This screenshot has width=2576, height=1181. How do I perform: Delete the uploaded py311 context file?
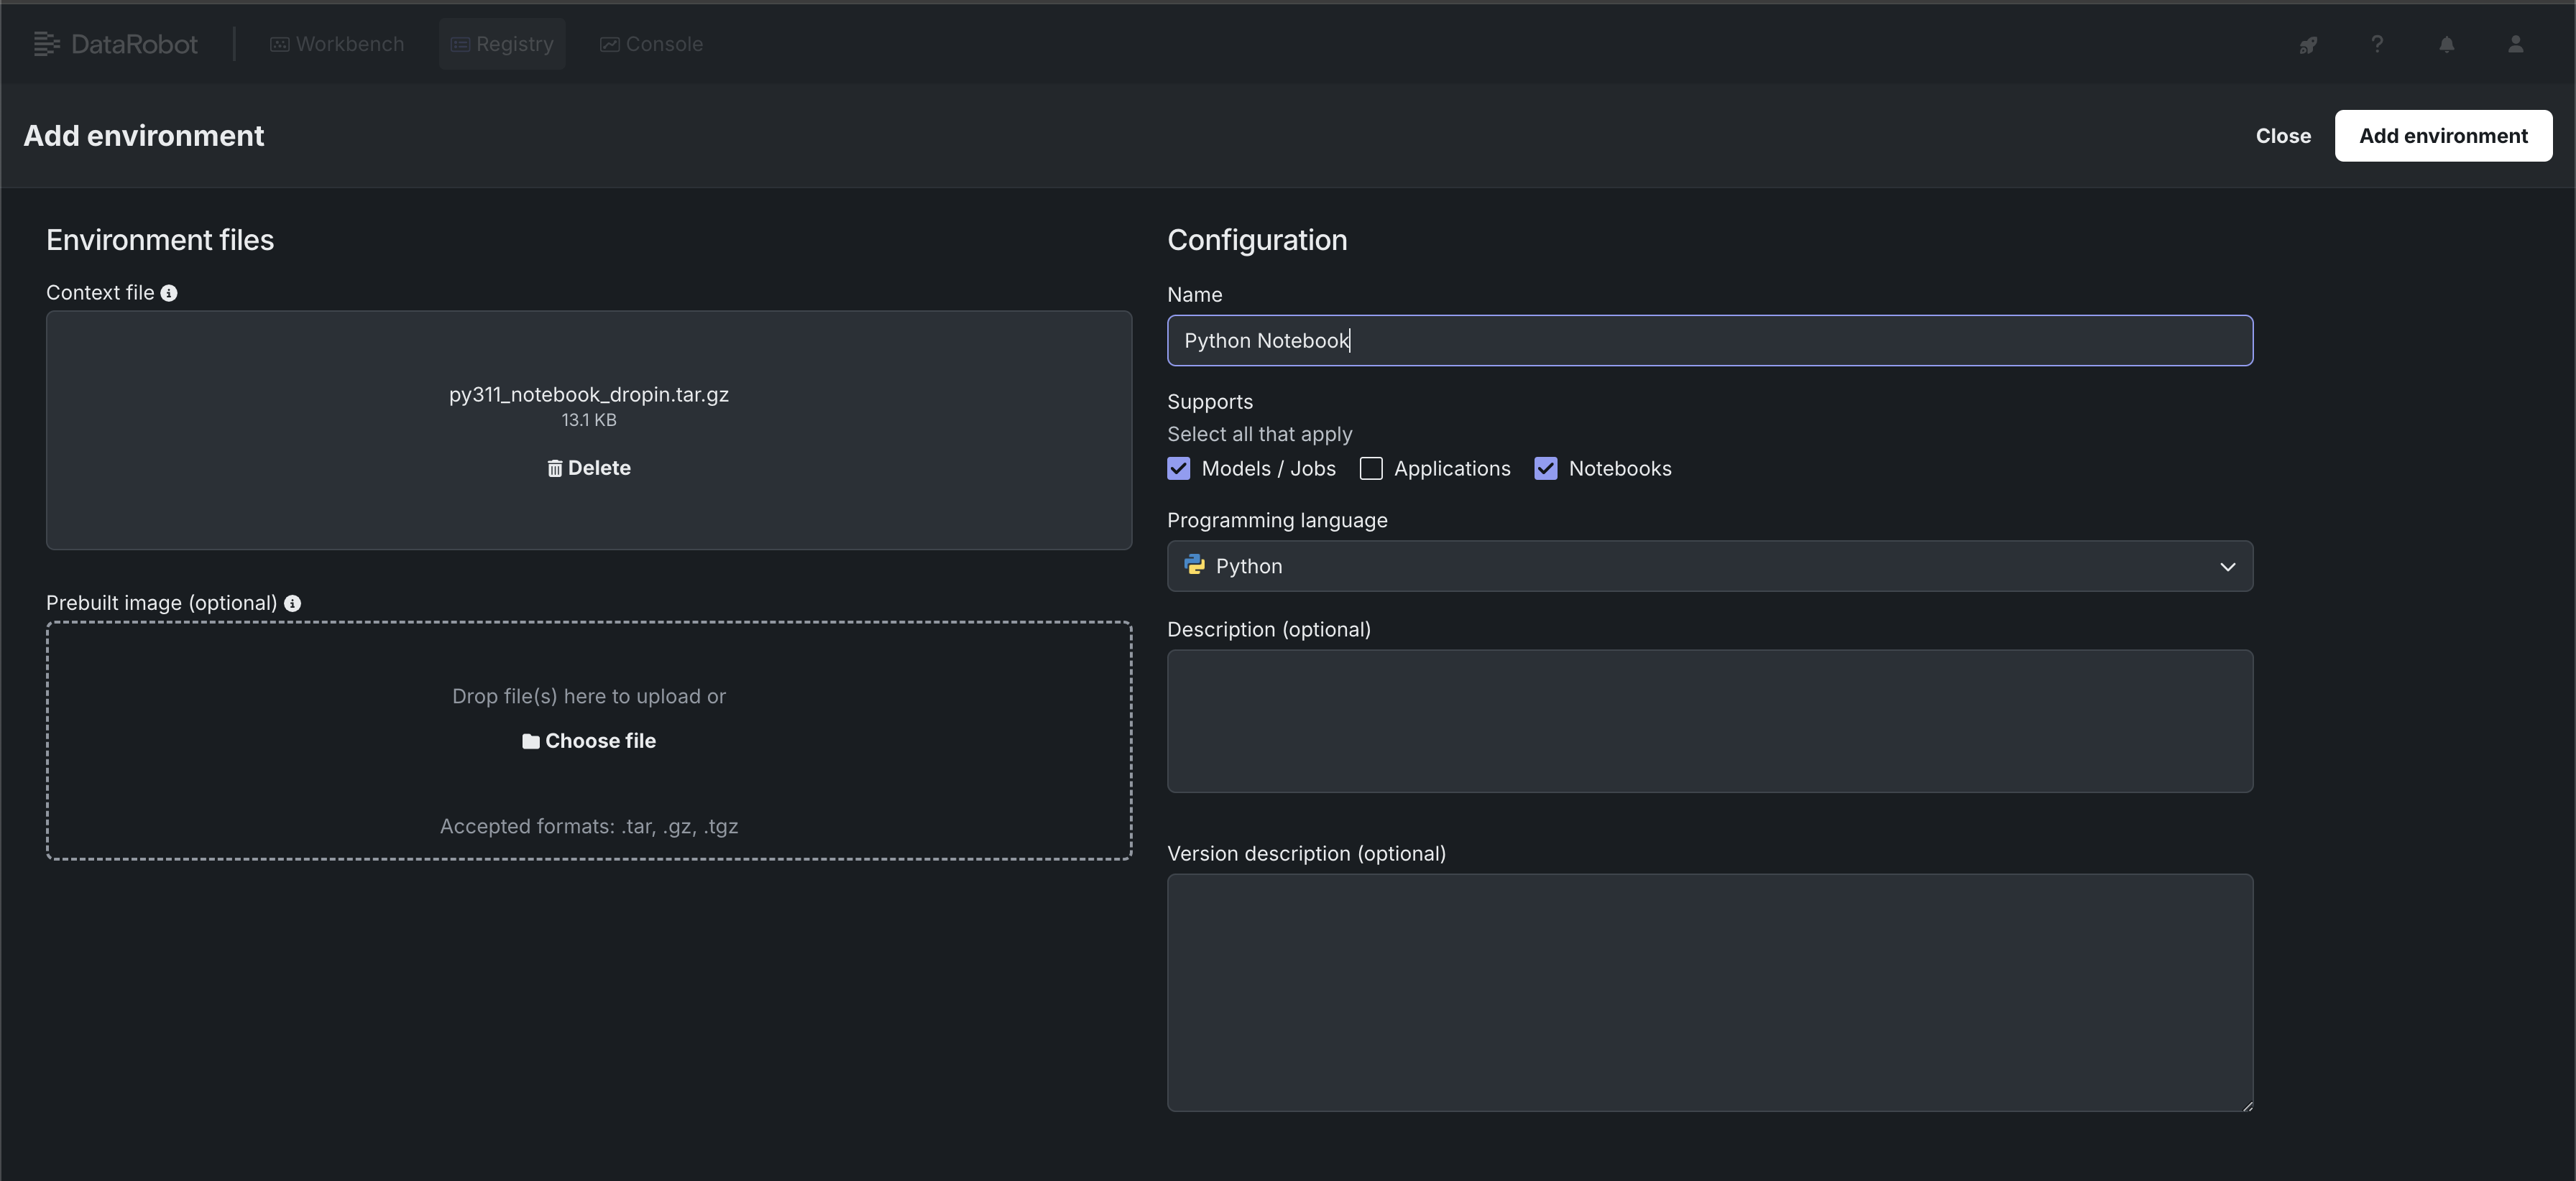[x=589, y=468]
